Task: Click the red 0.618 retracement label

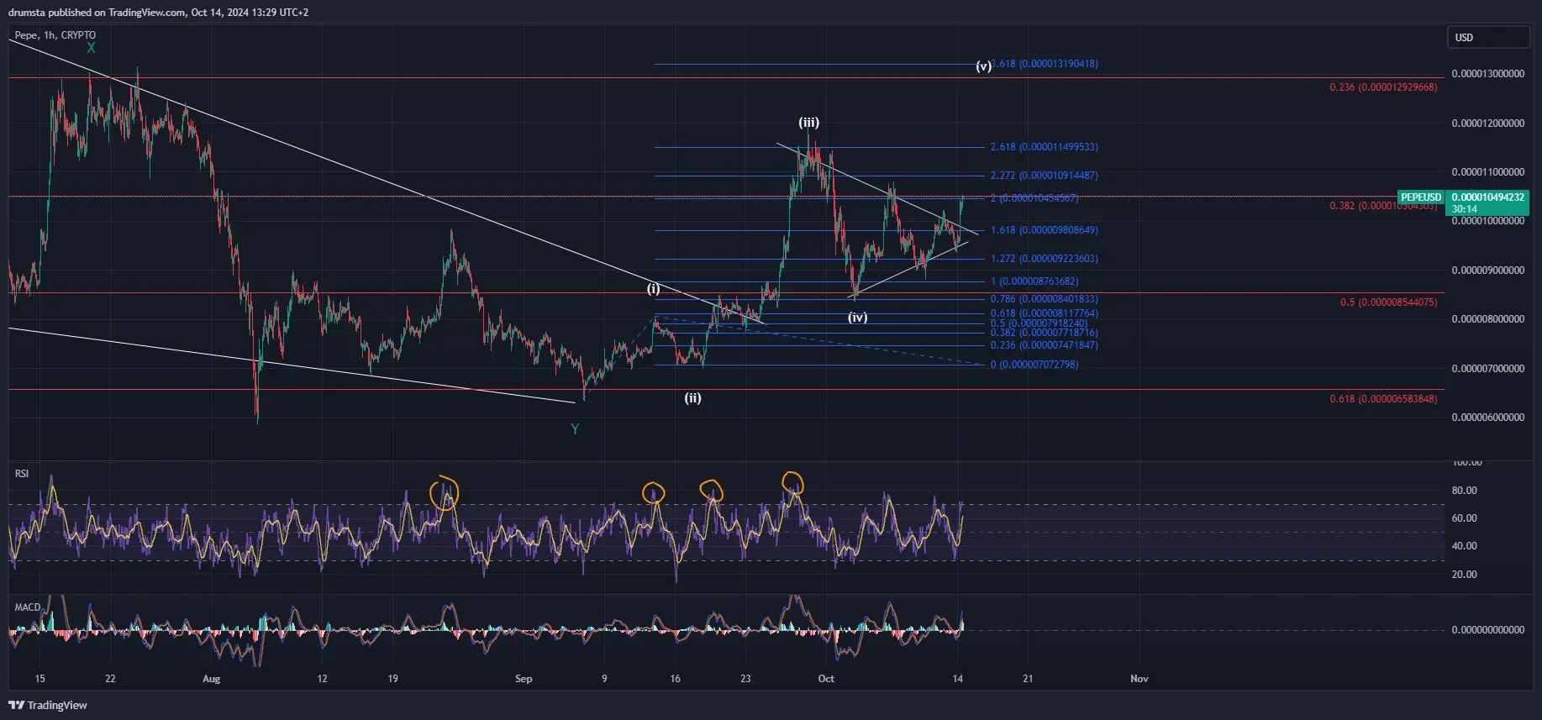Action: [1383, 399]
